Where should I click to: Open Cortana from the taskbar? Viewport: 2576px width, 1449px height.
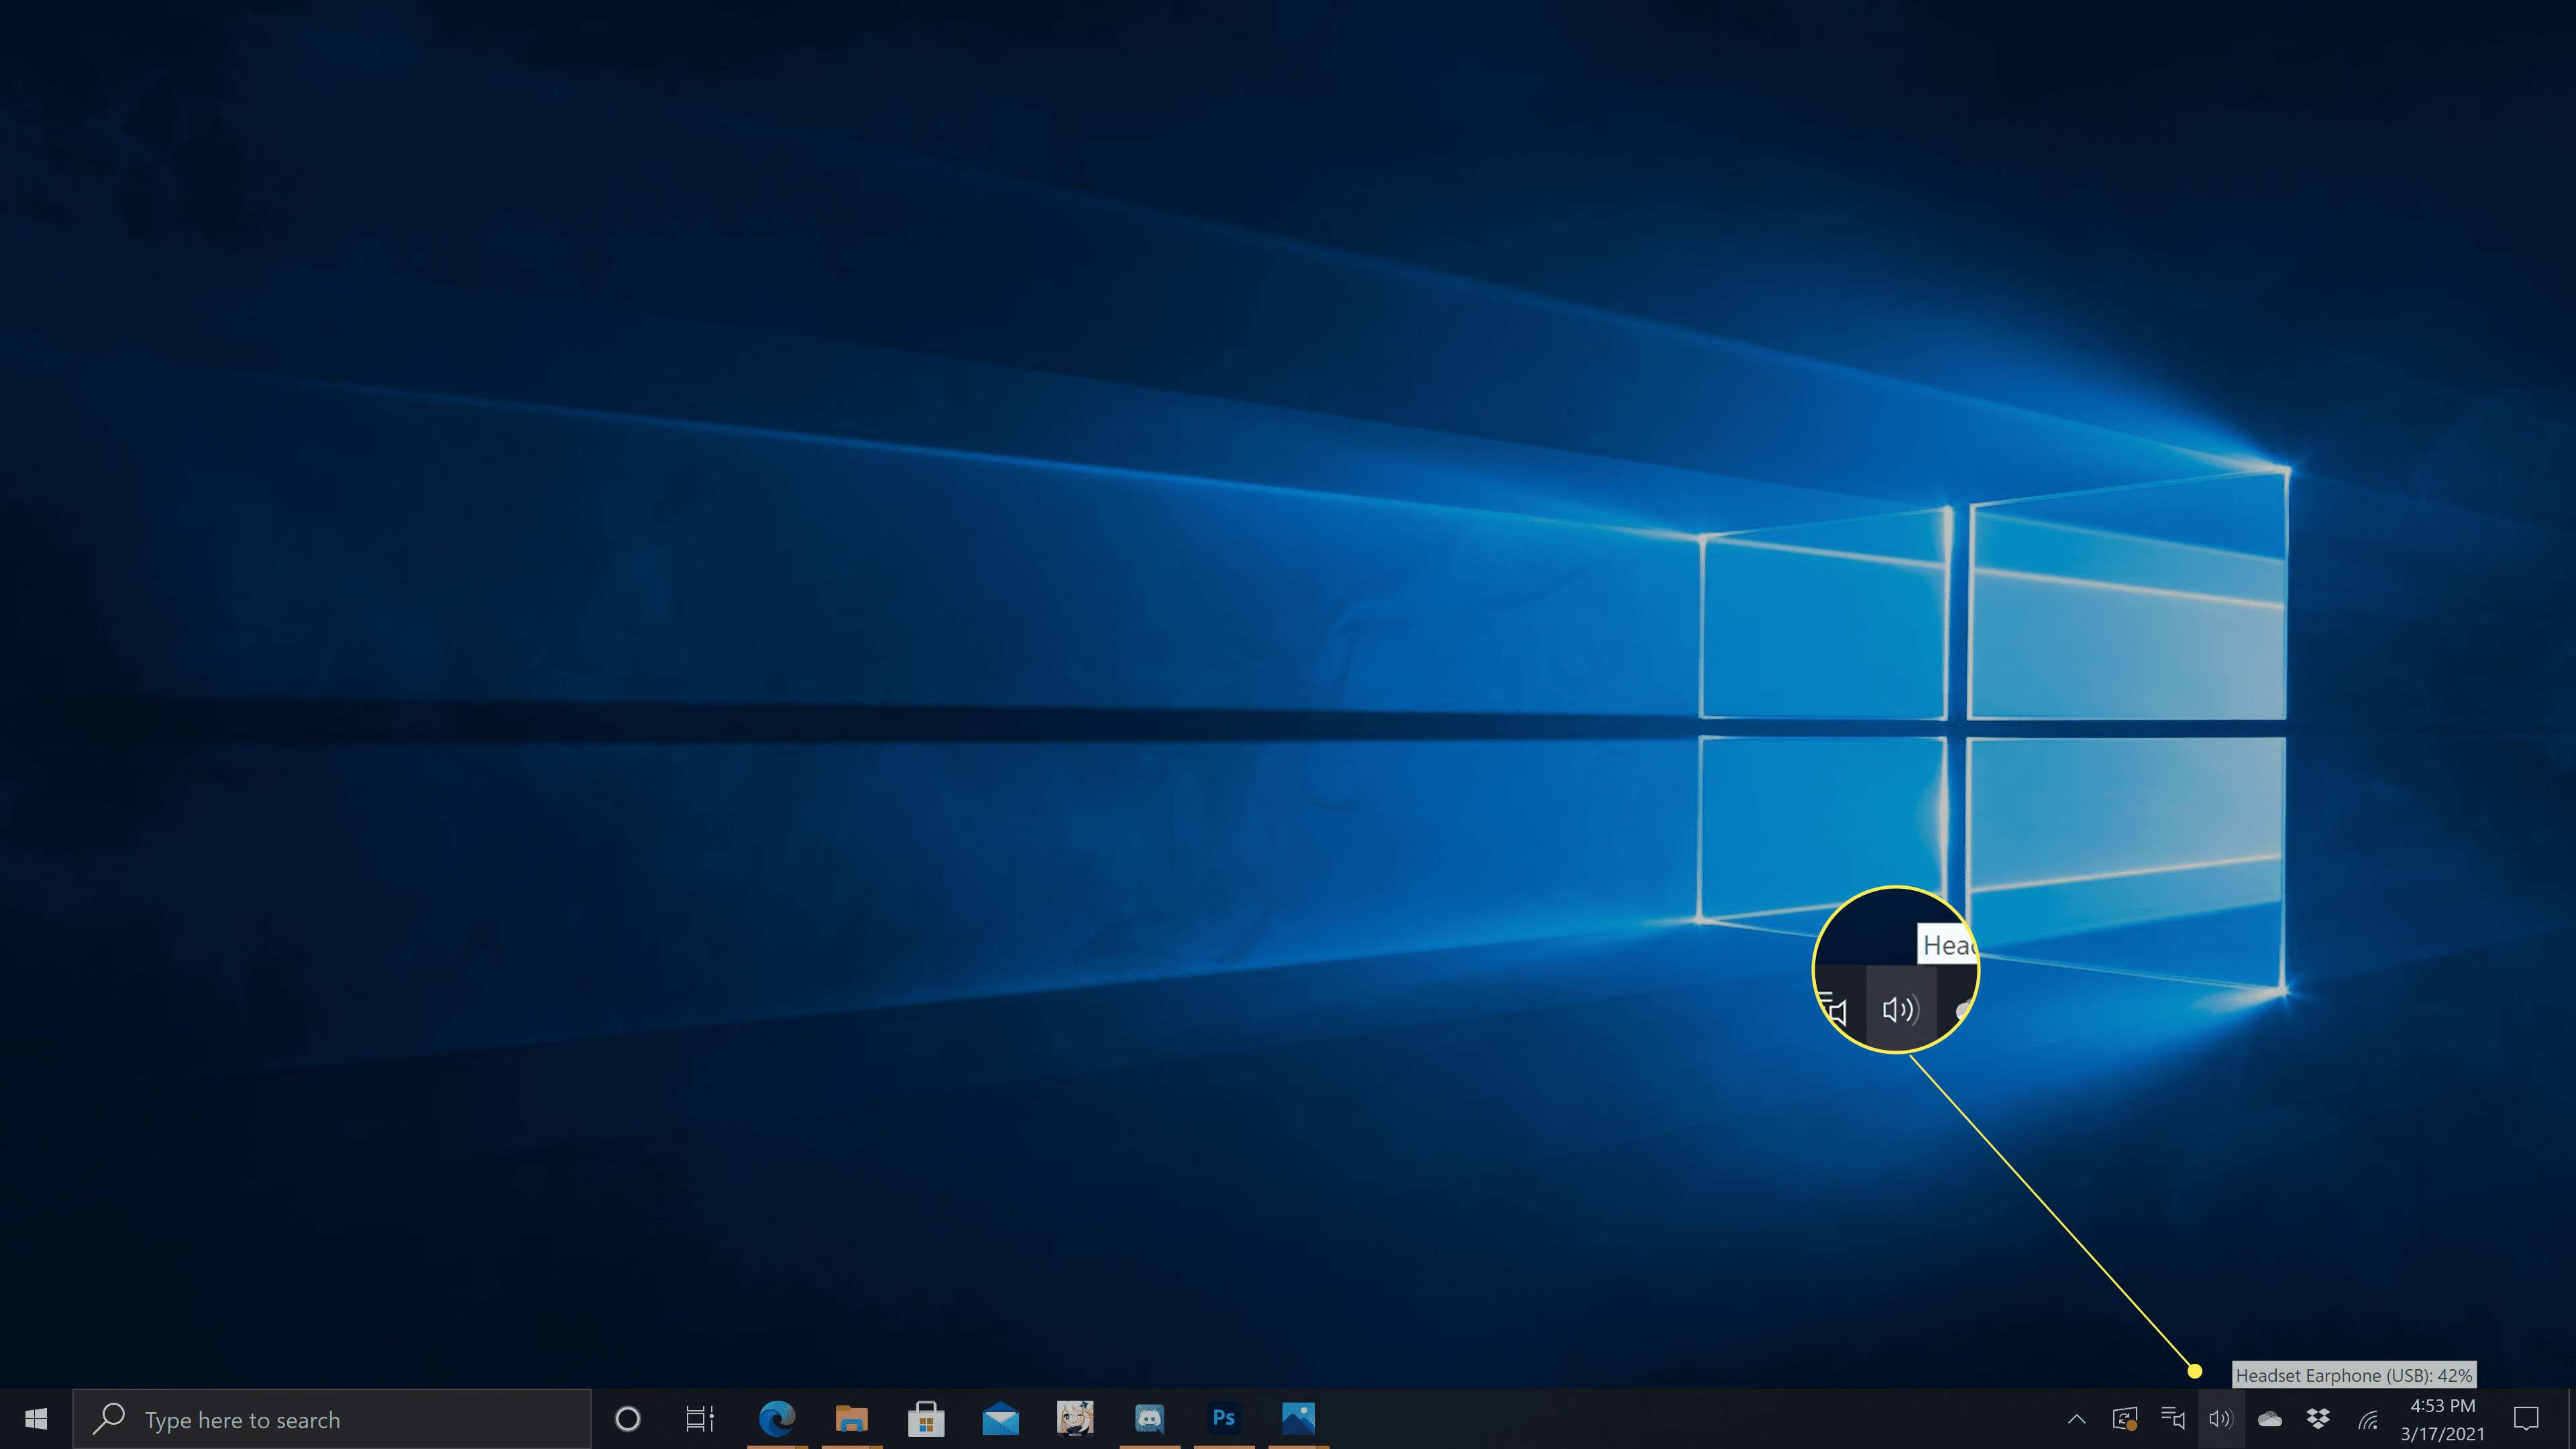click(x=627, y=1419)
